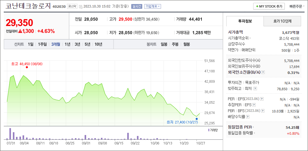Image resolution: width=308 pixels, height=151 pixels.
Task: Switch to the 투자정보 tab
Action: (245, 21)
